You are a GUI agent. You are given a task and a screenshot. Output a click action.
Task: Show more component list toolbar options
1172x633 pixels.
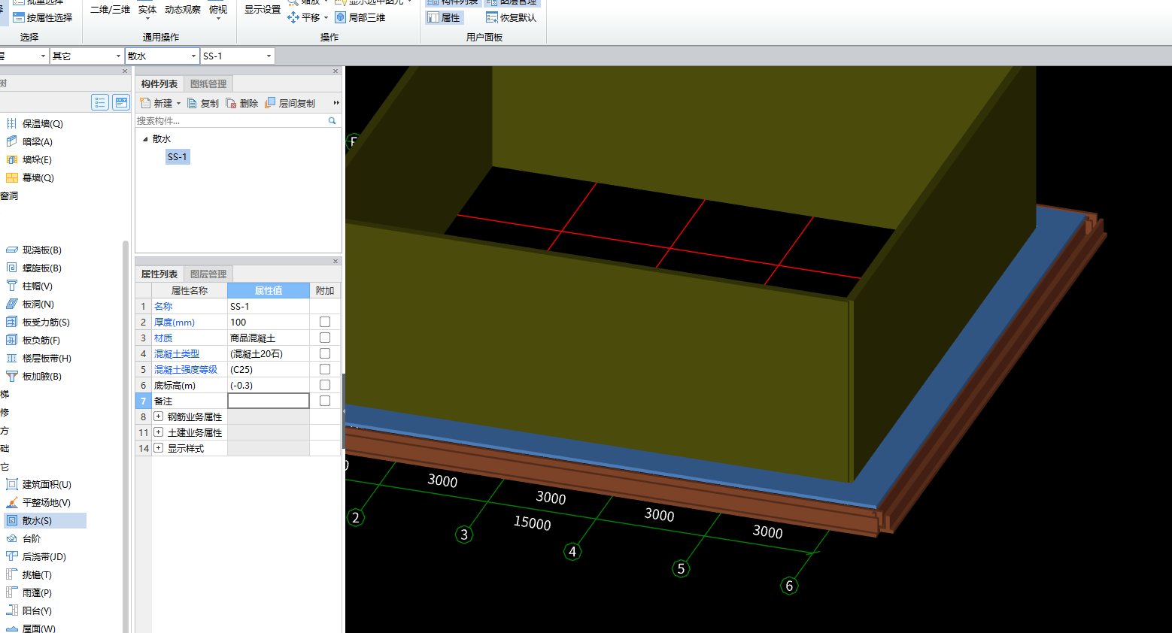tap(336, 103)
